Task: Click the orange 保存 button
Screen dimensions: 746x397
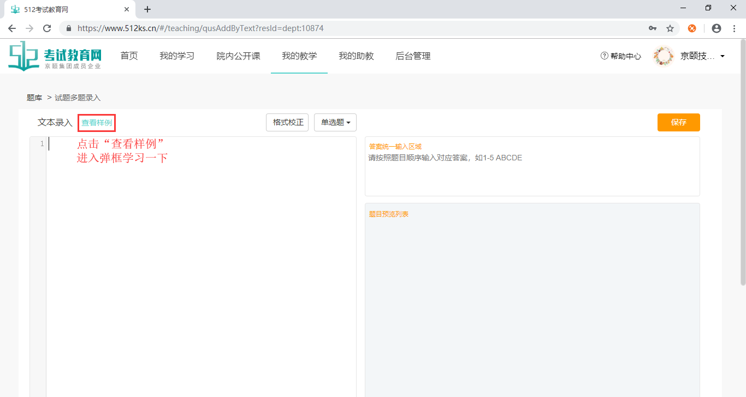Action: [x=678, y=122]
